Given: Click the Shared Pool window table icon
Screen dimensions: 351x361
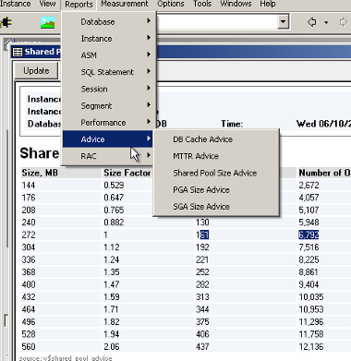Looking at the screenshot, I should [18, 52].
